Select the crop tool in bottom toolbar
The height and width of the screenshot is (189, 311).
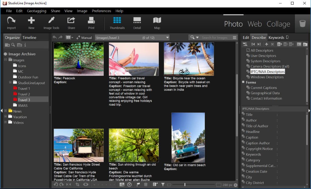[77, 185]
